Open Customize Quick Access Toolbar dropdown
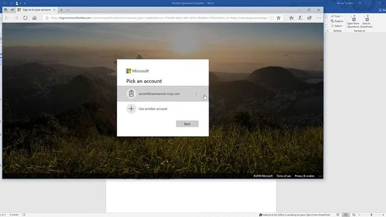This screenshot has height=217, width=386. pos(25,3)
